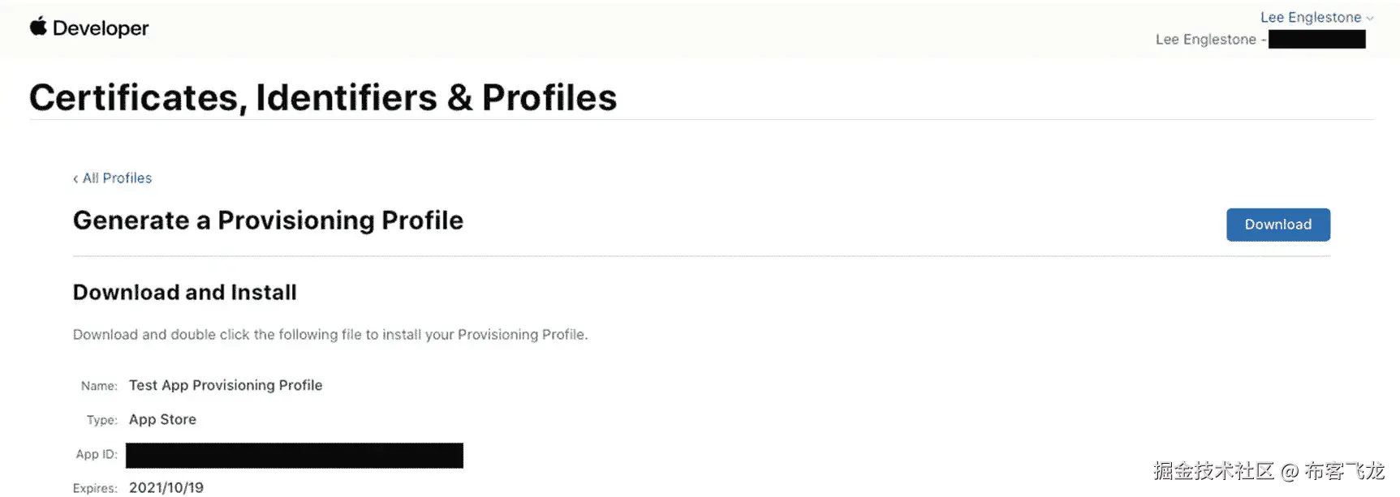Click the Lee Englestone team name text
Viewport: 1400px width, 497px height.
[x=1205, y=39]
